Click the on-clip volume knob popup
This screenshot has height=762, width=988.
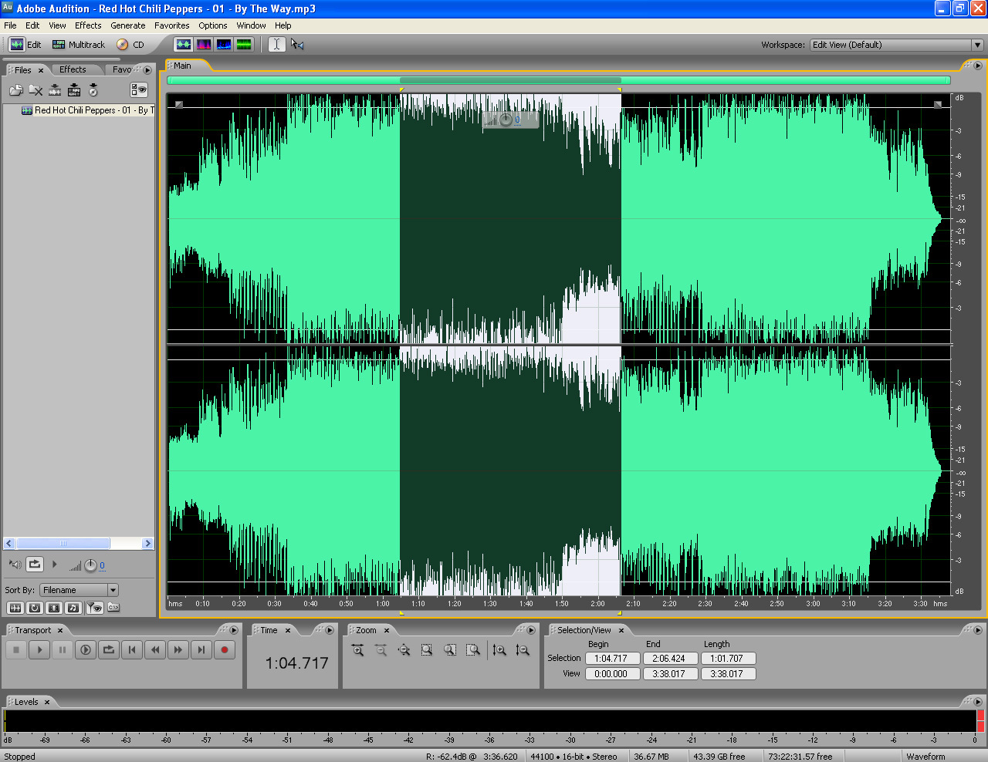506,120
